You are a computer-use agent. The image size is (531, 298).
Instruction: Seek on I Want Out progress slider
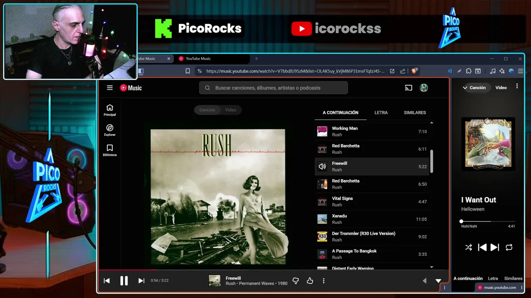coord(488,221)
